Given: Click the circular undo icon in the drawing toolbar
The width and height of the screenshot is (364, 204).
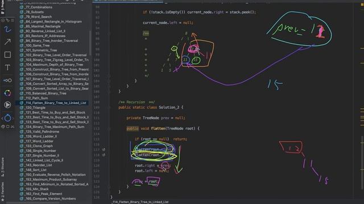Looking at the screenshot, I should [x=7, y=118].
